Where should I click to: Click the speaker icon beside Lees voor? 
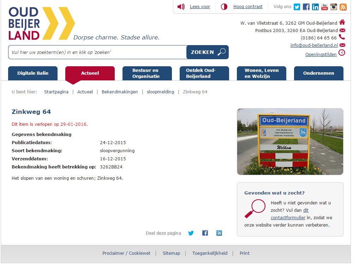[181, 7]
